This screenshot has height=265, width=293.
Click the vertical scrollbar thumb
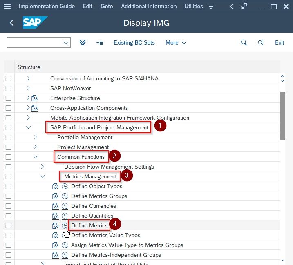(x=282, y=116)
